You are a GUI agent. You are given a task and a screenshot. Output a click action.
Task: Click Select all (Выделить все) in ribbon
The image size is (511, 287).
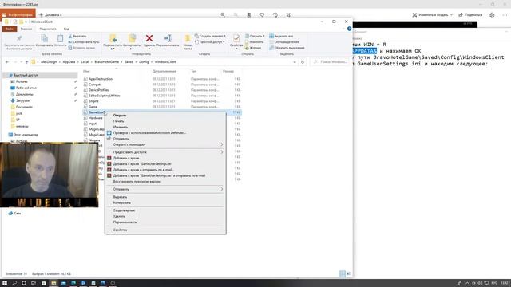281,36
